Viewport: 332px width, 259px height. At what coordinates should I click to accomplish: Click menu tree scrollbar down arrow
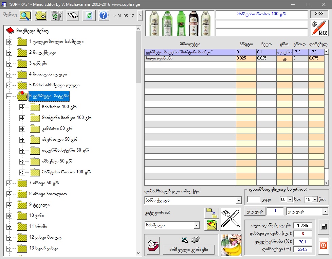[x=139, y=253]
